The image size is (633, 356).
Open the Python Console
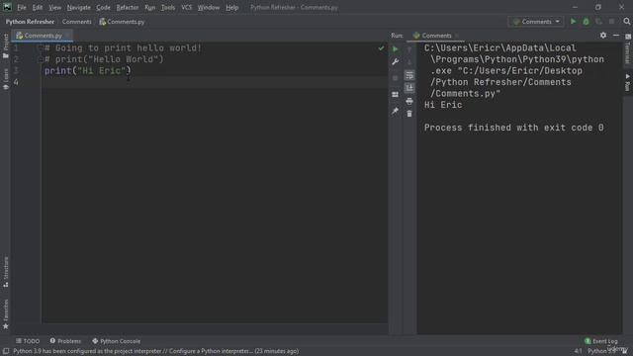click(117, 341)
